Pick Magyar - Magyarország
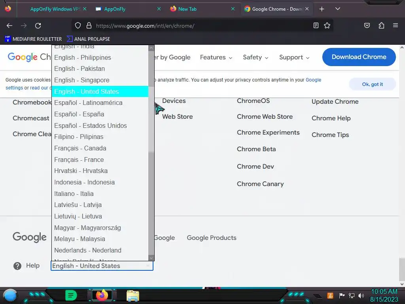Image resolution: width=405 pixels, height=304 pixels. (100, 228)
